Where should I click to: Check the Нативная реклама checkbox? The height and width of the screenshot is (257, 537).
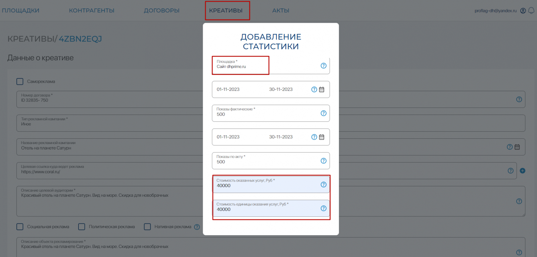(x=147, y=227)
